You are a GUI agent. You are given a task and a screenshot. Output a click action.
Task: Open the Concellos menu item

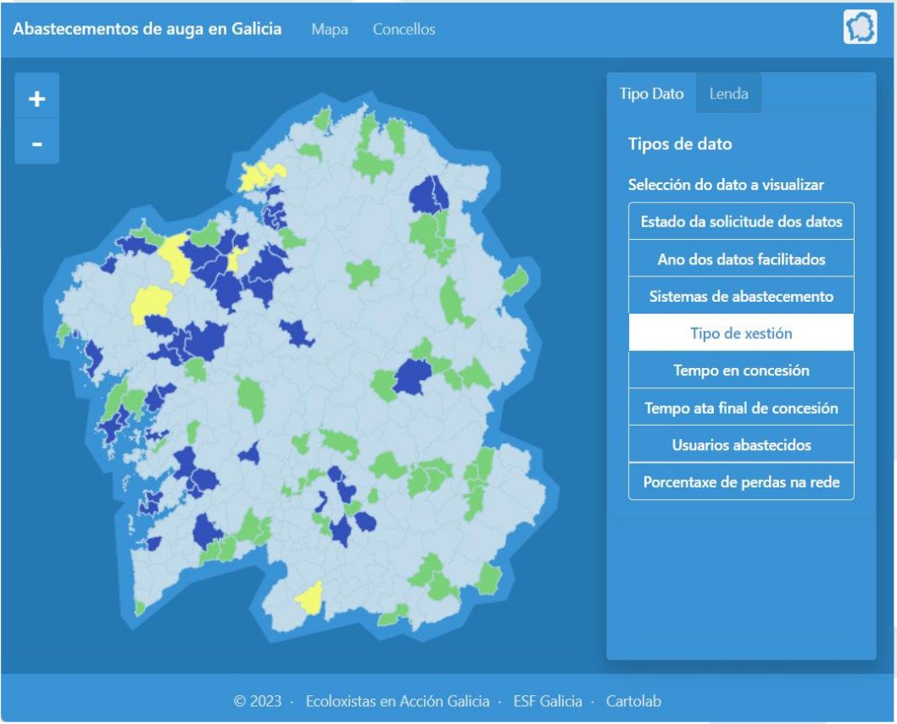pyautogui.click(x=404, y=30)
